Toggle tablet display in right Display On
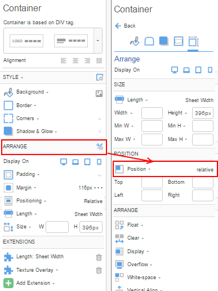Image resolution: width=218 pixels, height=291 pixels. (198, 70)
